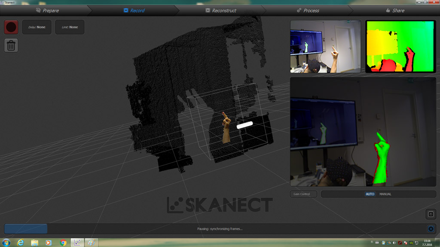The width and height of the screenshot is (440, 247).
Task: Click the red record button
Action: pyautogui.click(x=11, y=27)
